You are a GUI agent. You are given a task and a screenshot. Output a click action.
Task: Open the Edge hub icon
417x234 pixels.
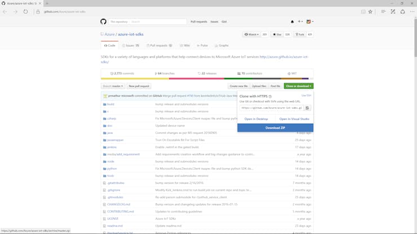click(x=383, y=12)
